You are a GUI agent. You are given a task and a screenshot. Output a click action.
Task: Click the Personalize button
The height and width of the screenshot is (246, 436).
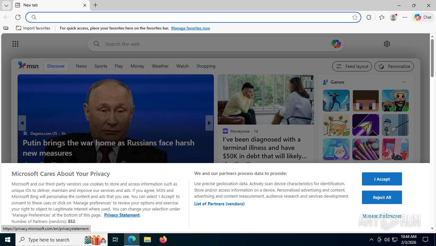(394, 66)
